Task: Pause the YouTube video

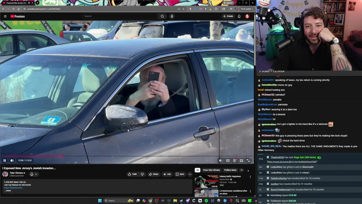Action: click(x=5, y=160)
